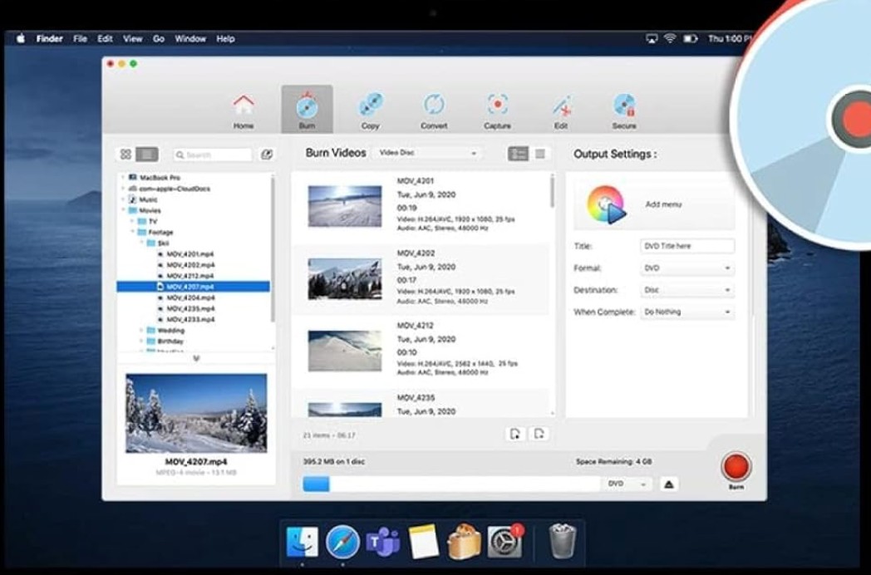Open the Secure disc tool
The height and width of the screenshot is (575, 871).
coord(624,111)
